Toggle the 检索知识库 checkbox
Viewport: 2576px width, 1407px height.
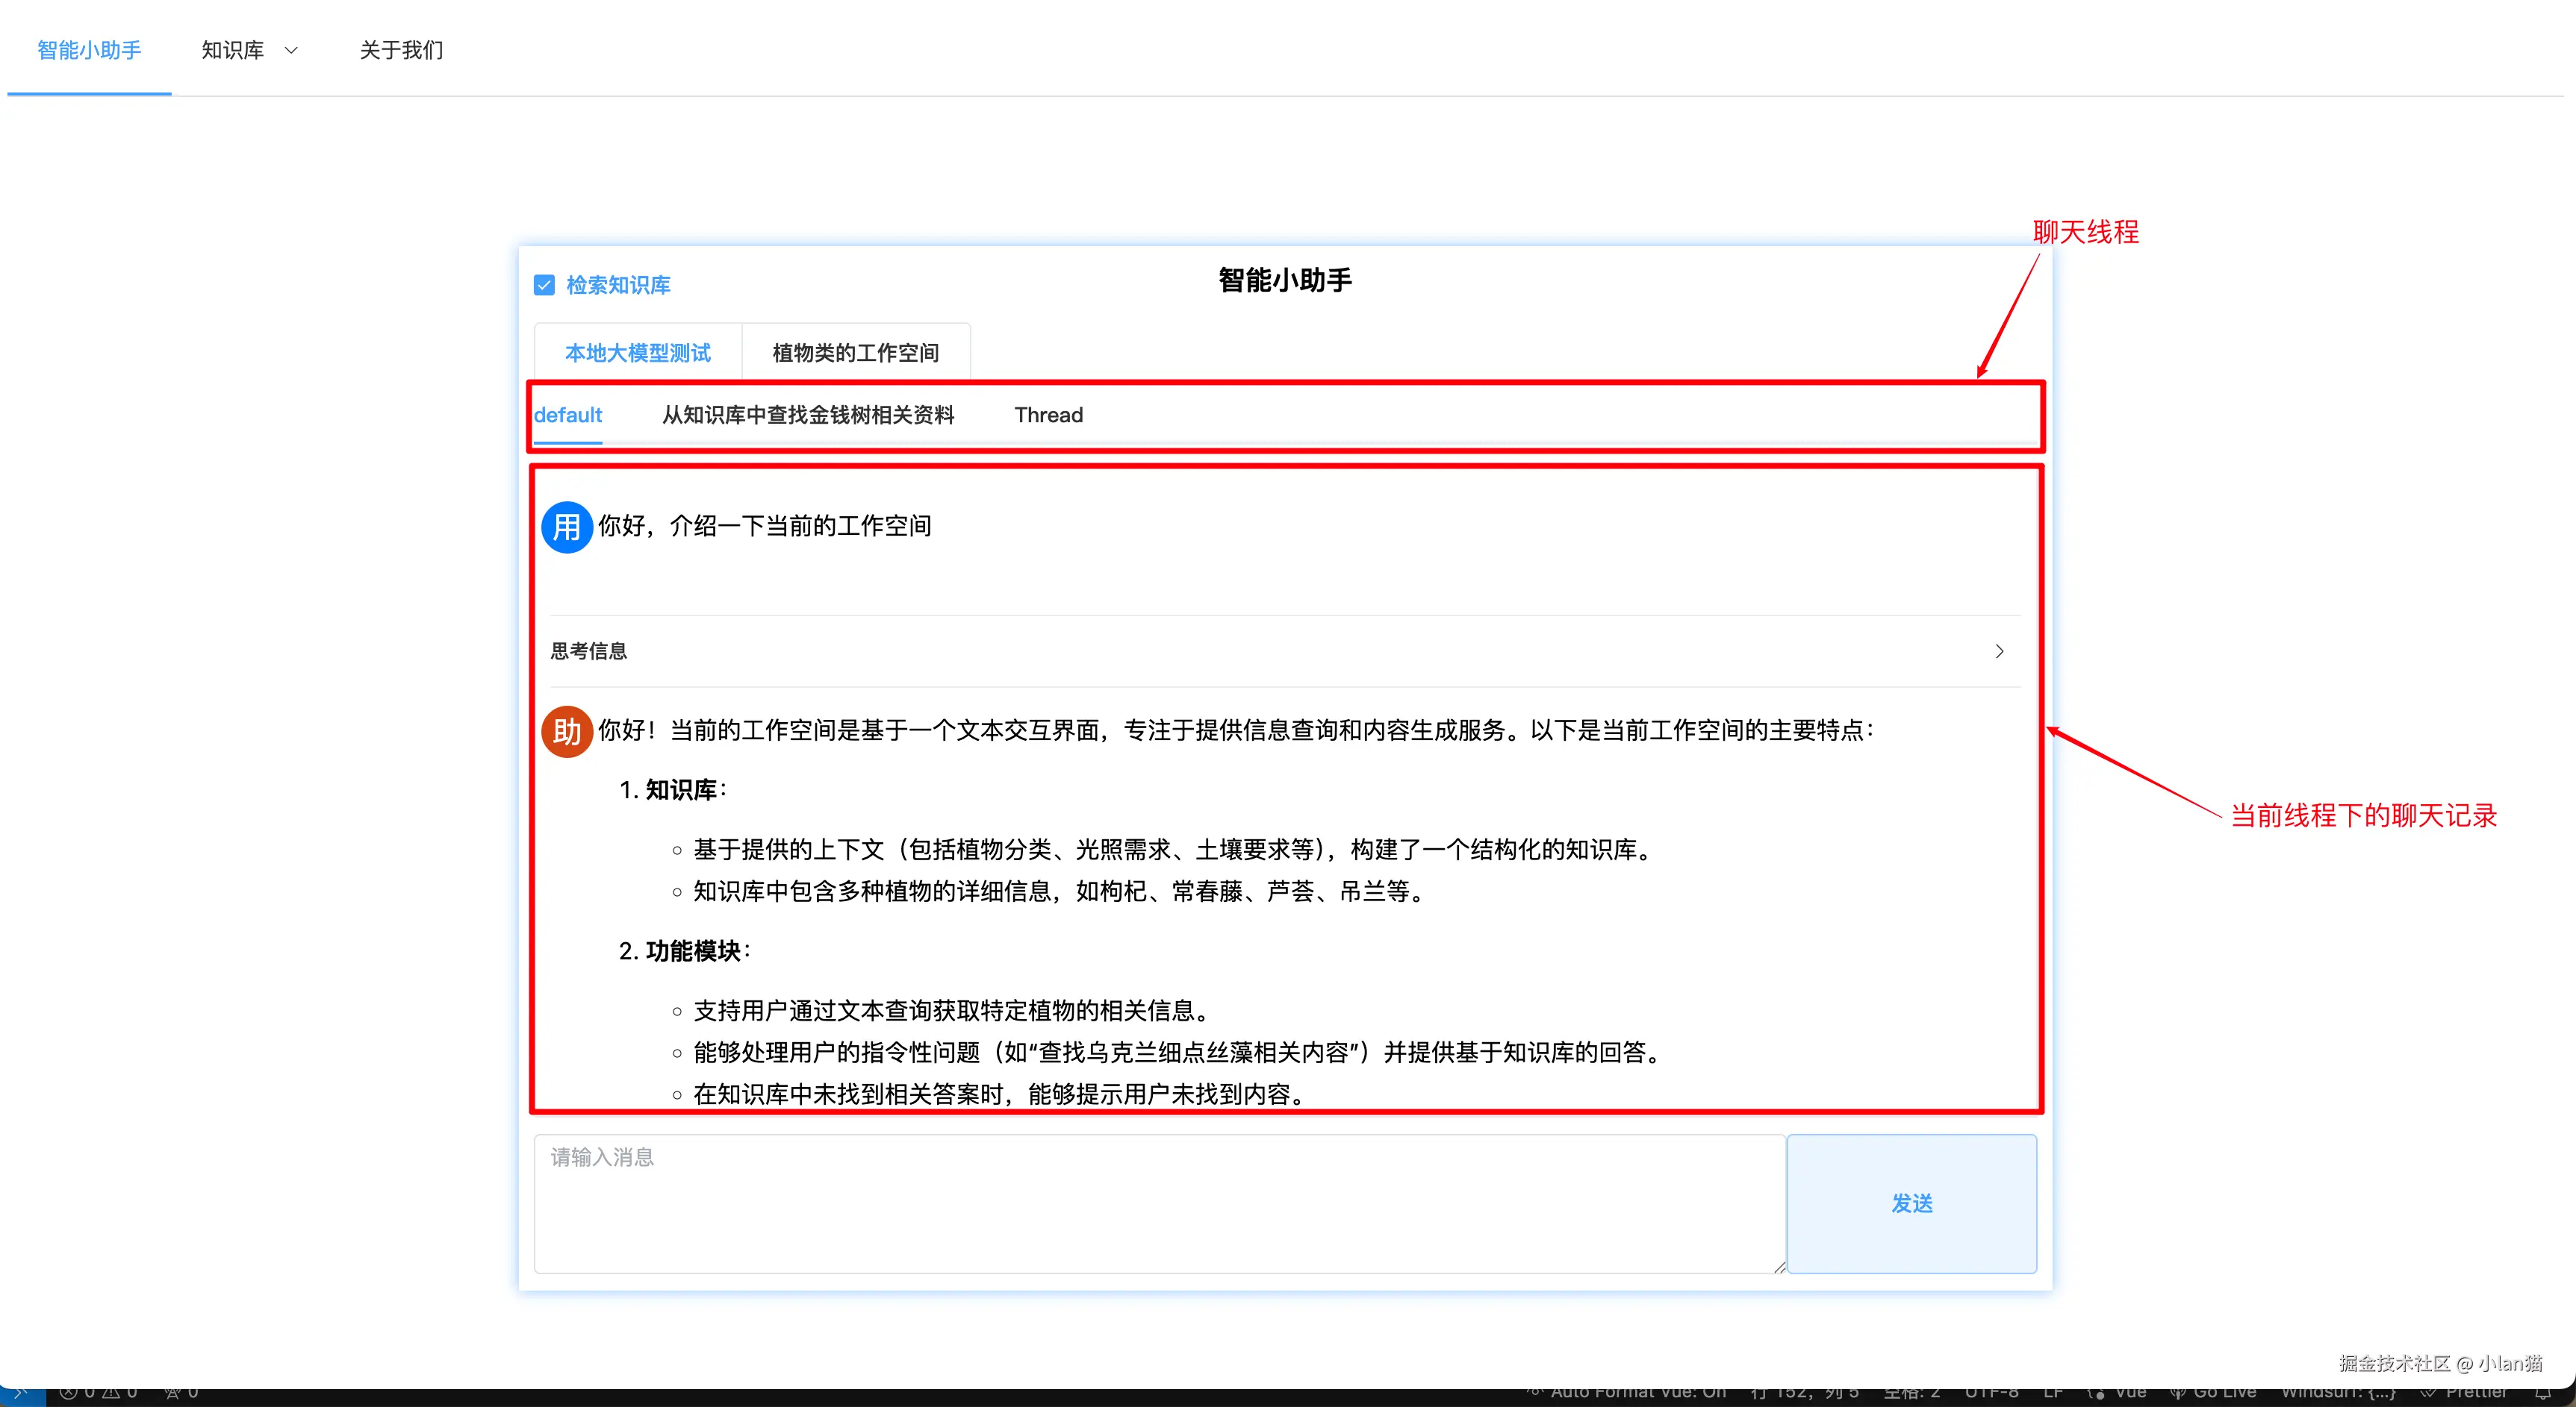(x=544, y=286)
